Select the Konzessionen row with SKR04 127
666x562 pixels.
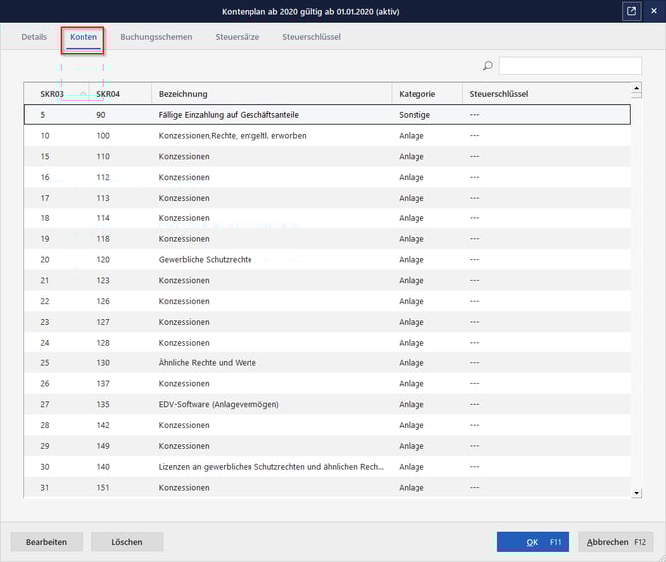(327, 322)
